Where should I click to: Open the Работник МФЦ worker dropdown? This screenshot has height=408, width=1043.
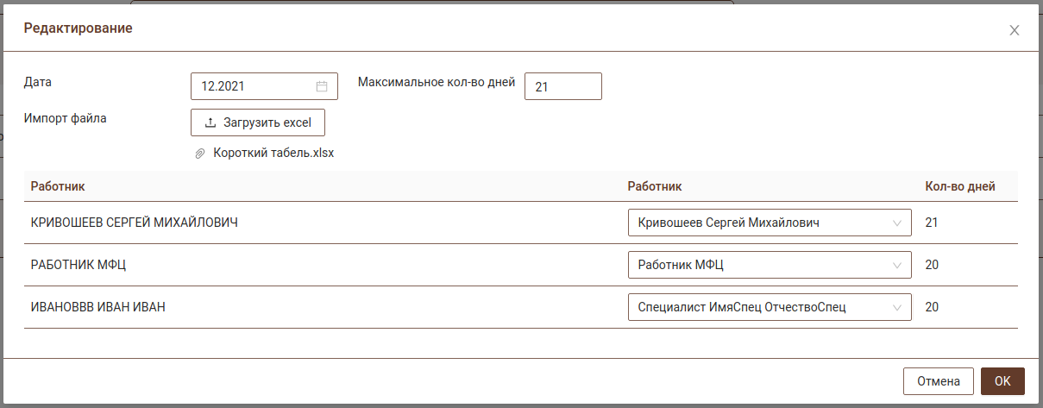pyautogui.click(x=769, y=265)
